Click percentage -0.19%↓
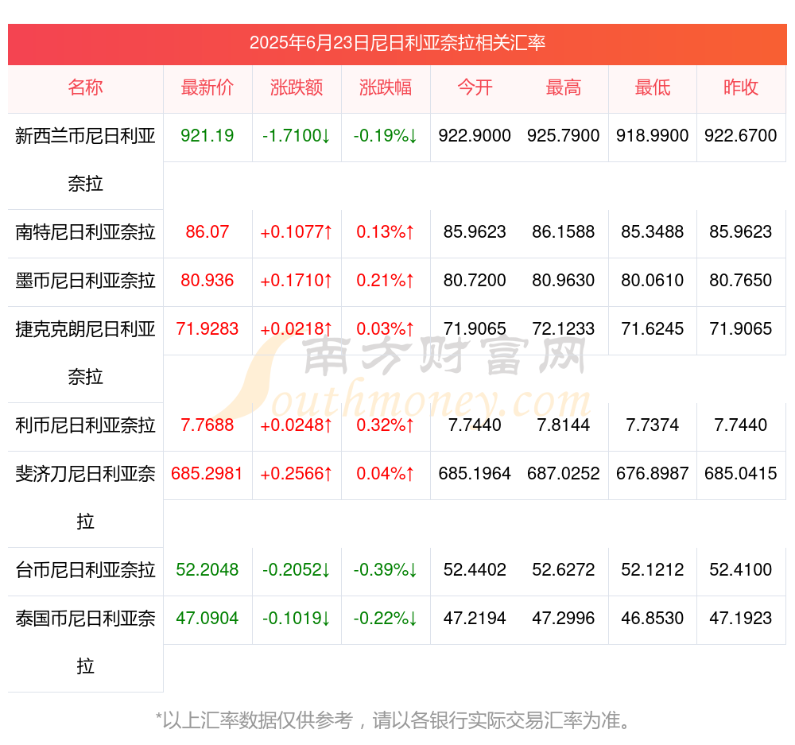This screenshot has width=795, height=745. [x=386, y=136]
